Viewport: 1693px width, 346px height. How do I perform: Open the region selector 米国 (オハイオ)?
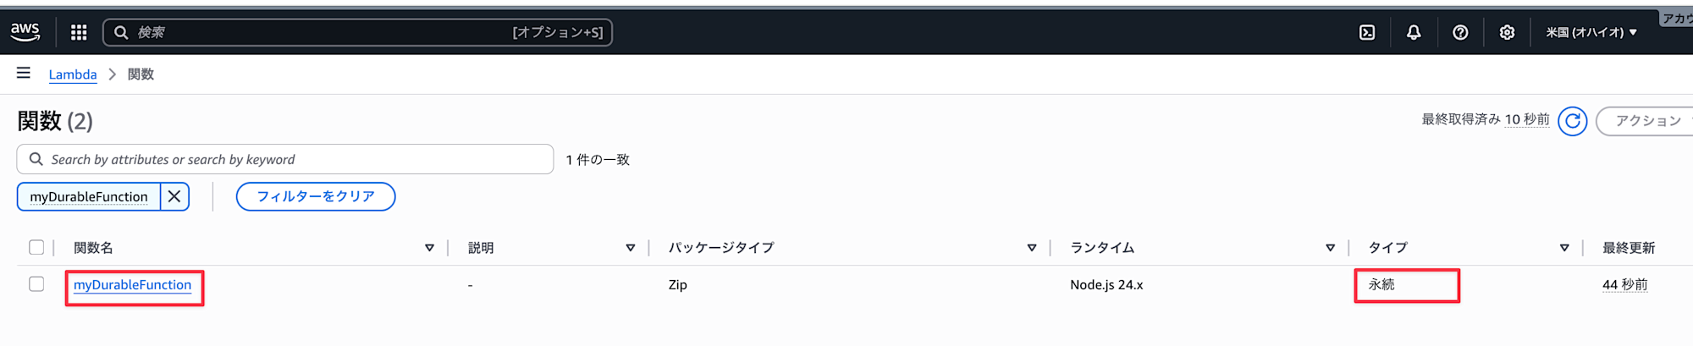[x=1591, y=32]
